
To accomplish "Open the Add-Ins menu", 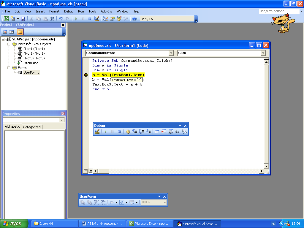I will [x=106, y=11].
